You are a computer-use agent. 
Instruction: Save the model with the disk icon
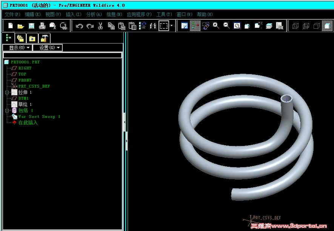tap(32, 26)
